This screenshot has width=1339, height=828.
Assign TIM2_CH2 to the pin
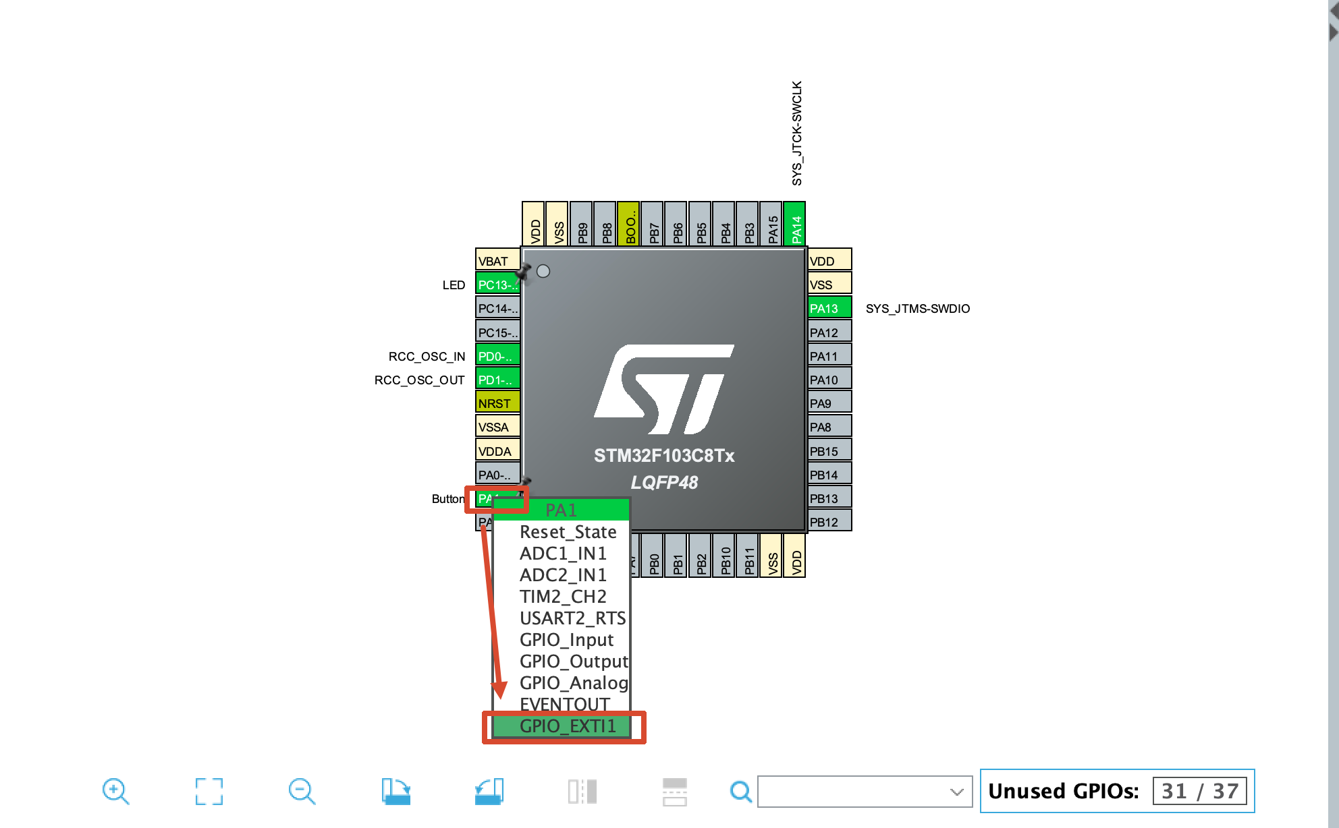563,597
